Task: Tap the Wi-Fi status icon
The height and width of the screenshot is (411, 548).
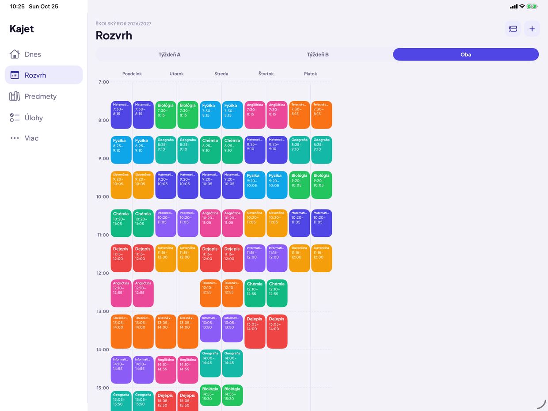Action: tap(522, 7)
